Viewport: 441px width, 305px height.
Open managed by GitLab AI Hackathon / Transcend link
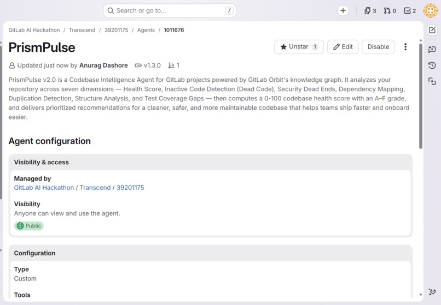(x=79, y=188)
